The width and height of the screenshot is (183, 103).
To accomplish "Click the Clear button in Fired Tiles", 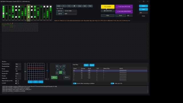I will point(86,65).
